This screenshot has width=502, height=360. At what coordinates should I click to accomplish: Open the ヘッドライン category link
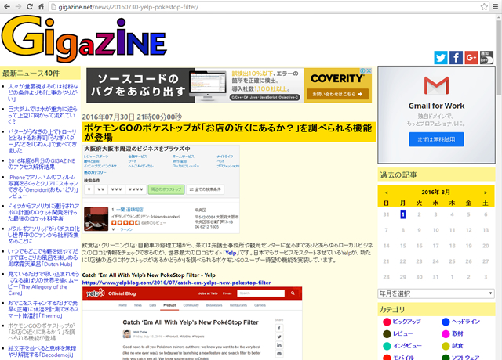point(466,322)
